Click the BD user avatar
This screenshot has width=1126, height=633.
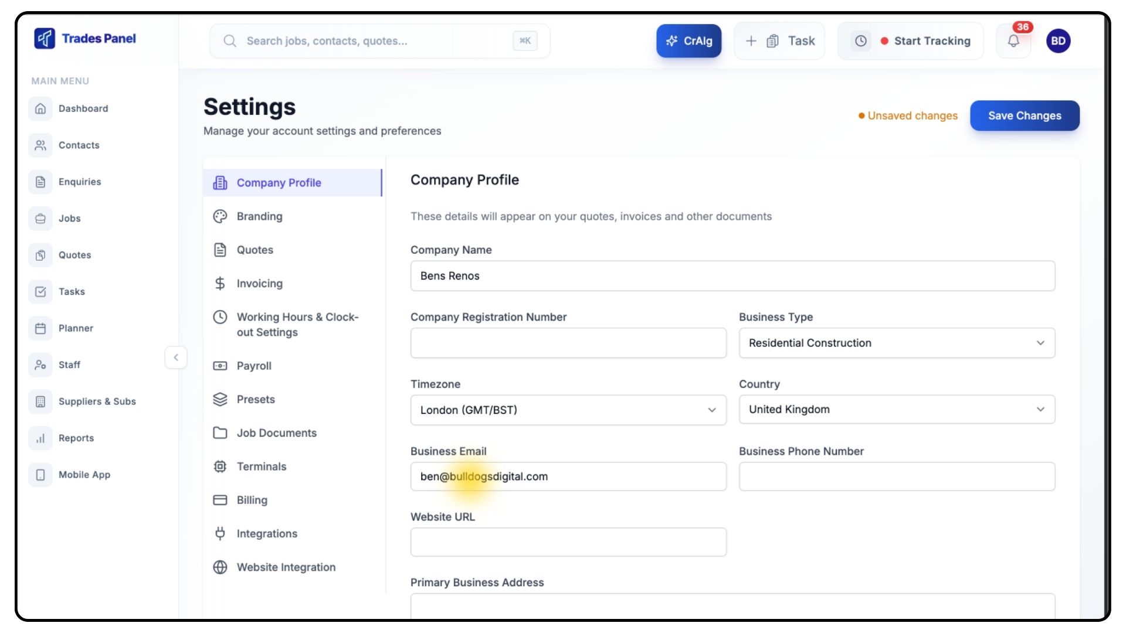(x=1058, y=41)
